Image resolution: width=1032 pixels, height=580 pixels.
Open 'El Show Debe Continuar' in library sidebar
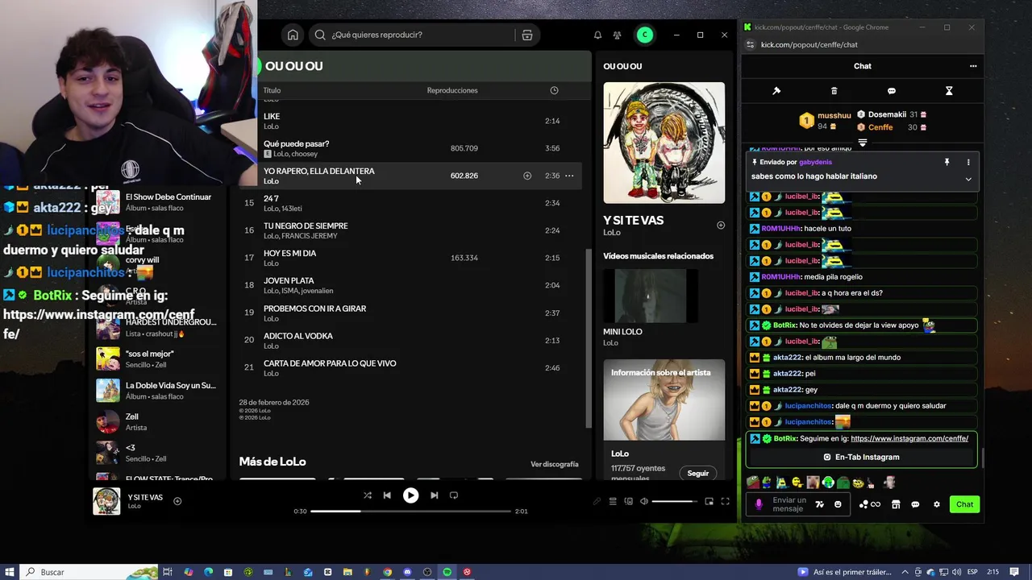156,201
